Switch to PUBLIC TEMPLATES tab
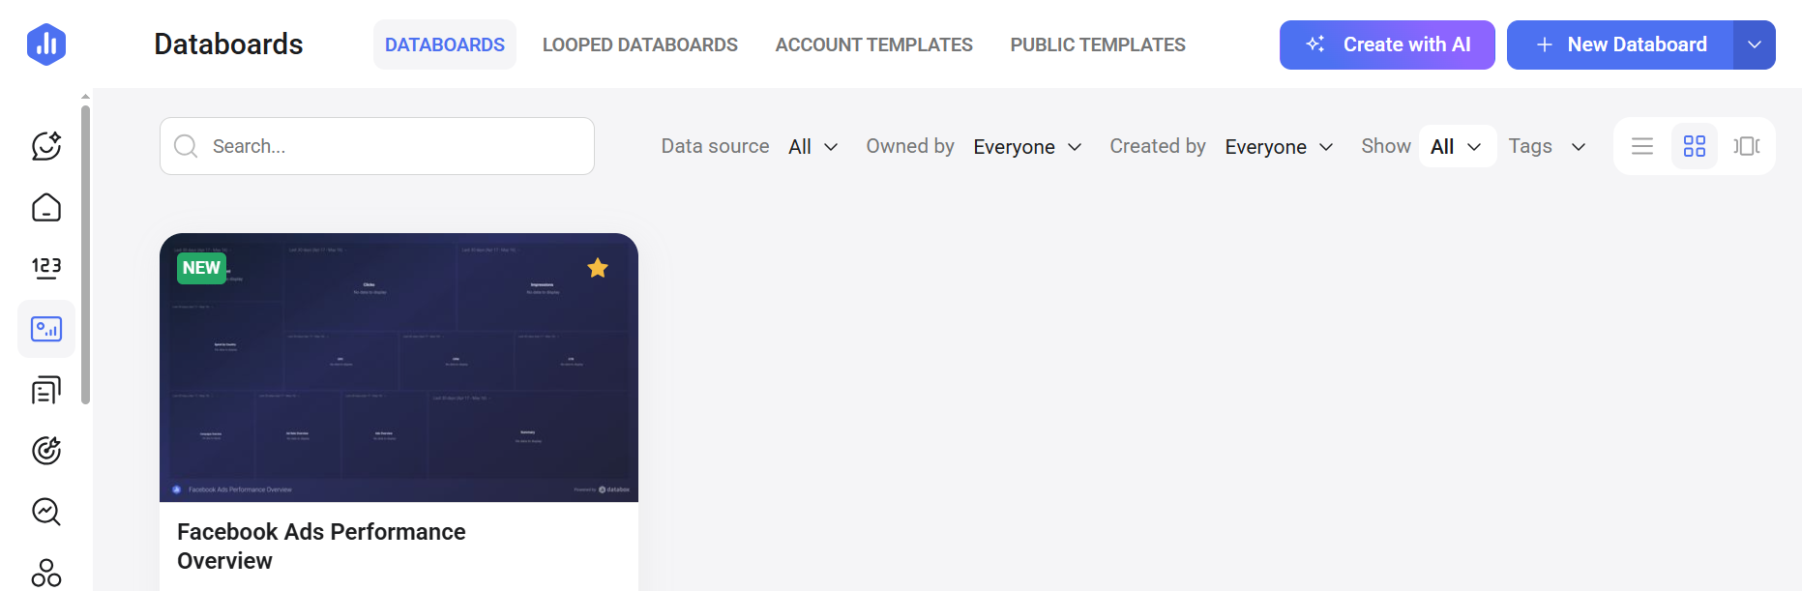This screenshot has height=591, width=1802. (x=1098, y=44)
